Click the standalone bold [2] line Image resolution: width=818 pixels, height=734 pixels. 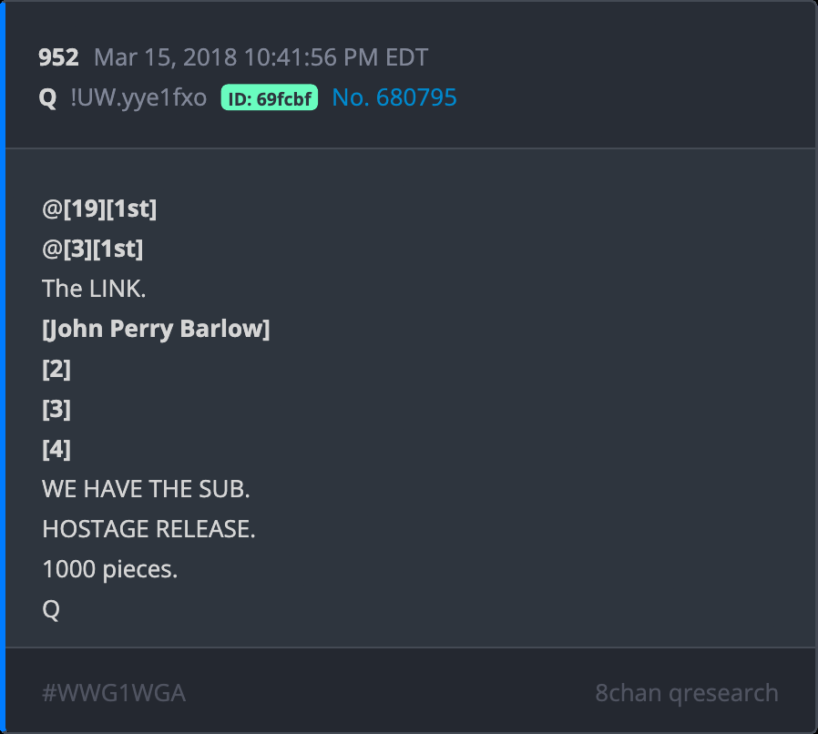tap(56, 369)
